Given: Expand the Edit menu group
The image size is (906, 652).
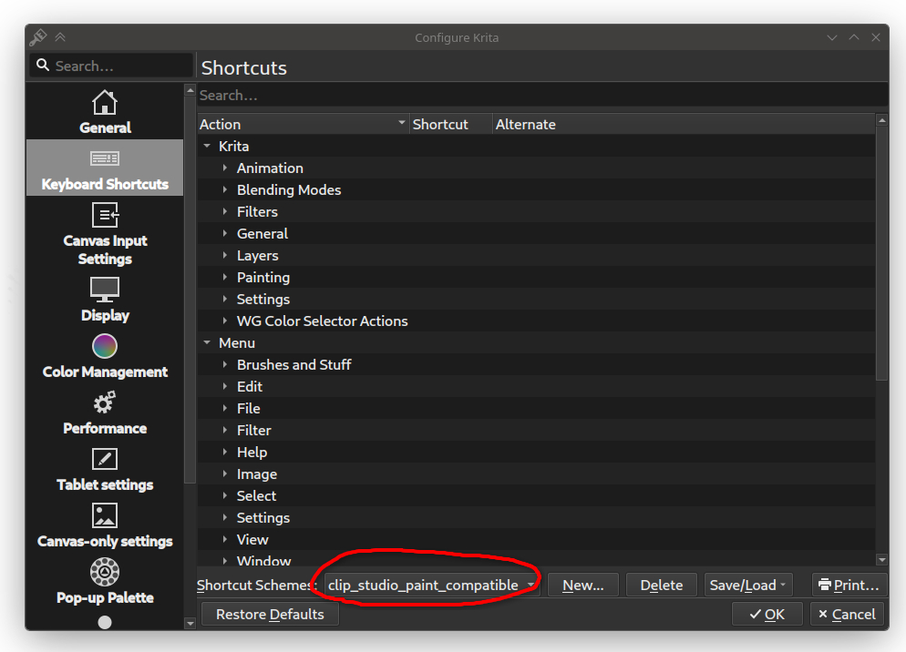Looking at the screenshot, I should 225,387.
